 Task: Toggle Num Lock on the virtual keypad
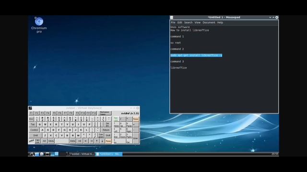117,119
